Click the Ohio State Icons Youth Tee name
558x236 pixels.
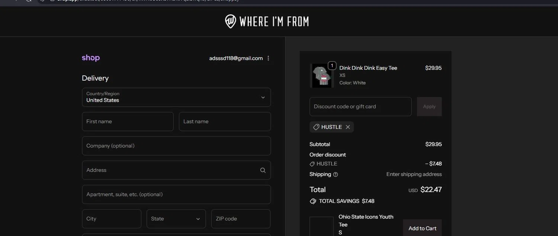tap(366, 221)
